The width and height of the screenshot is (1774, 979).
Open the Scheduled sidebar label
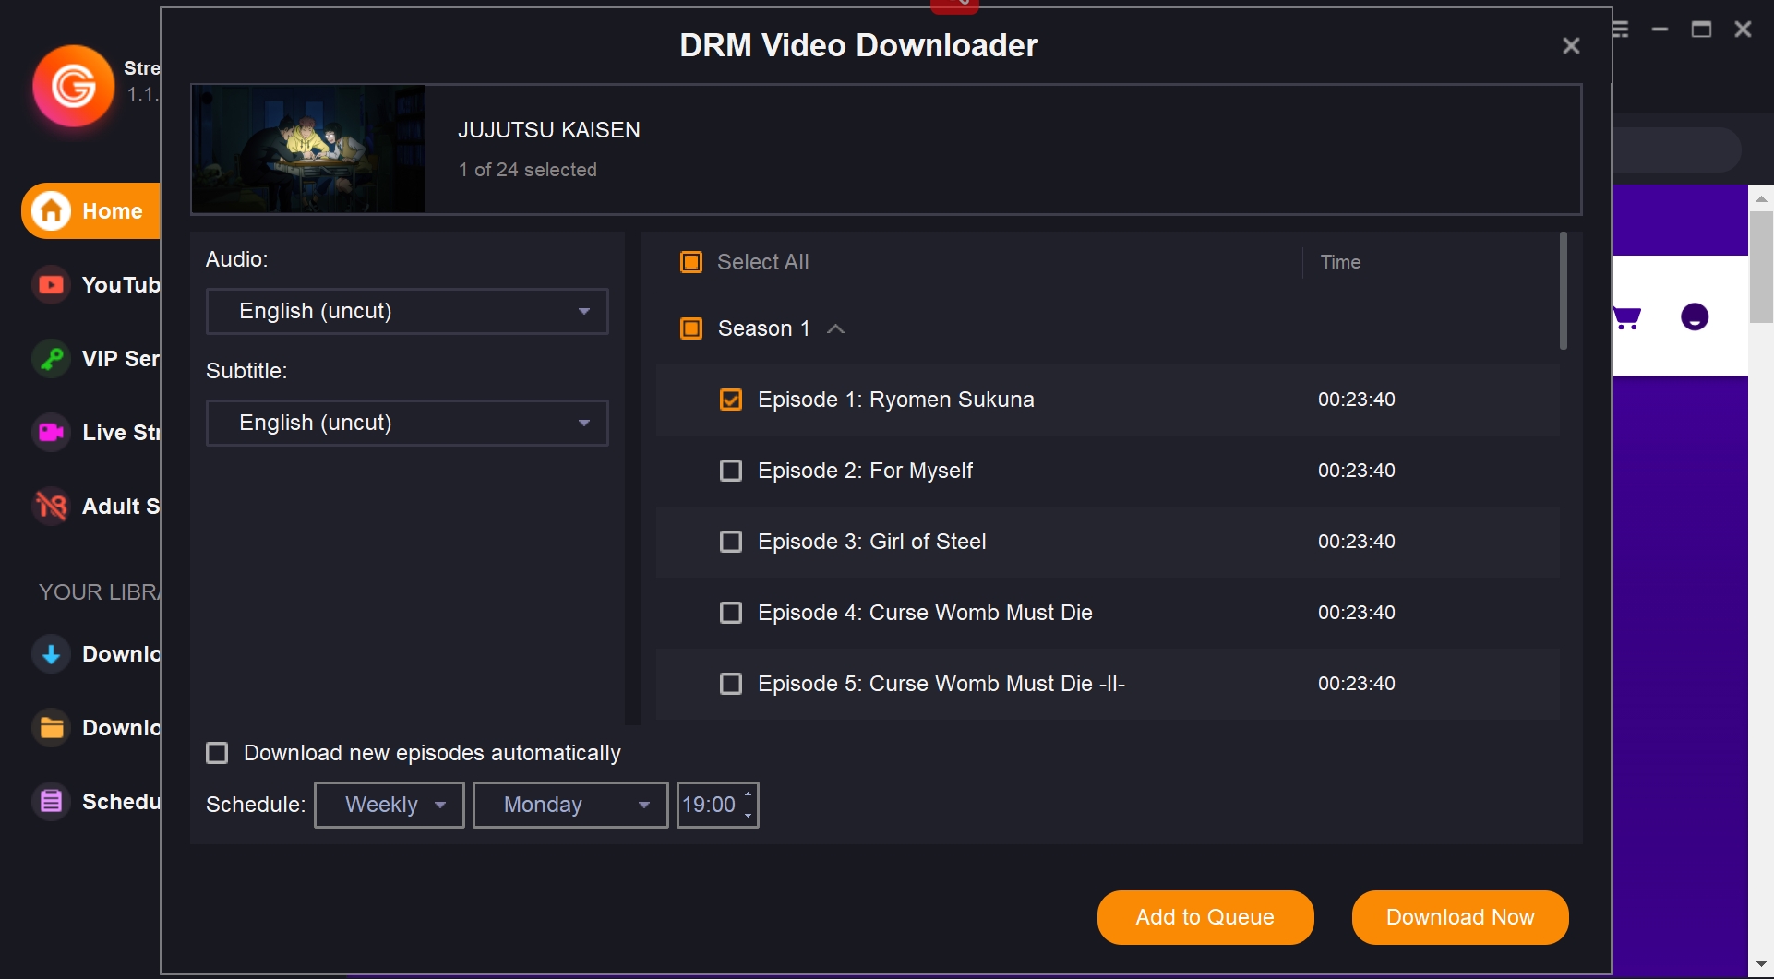tap(121, 801)
